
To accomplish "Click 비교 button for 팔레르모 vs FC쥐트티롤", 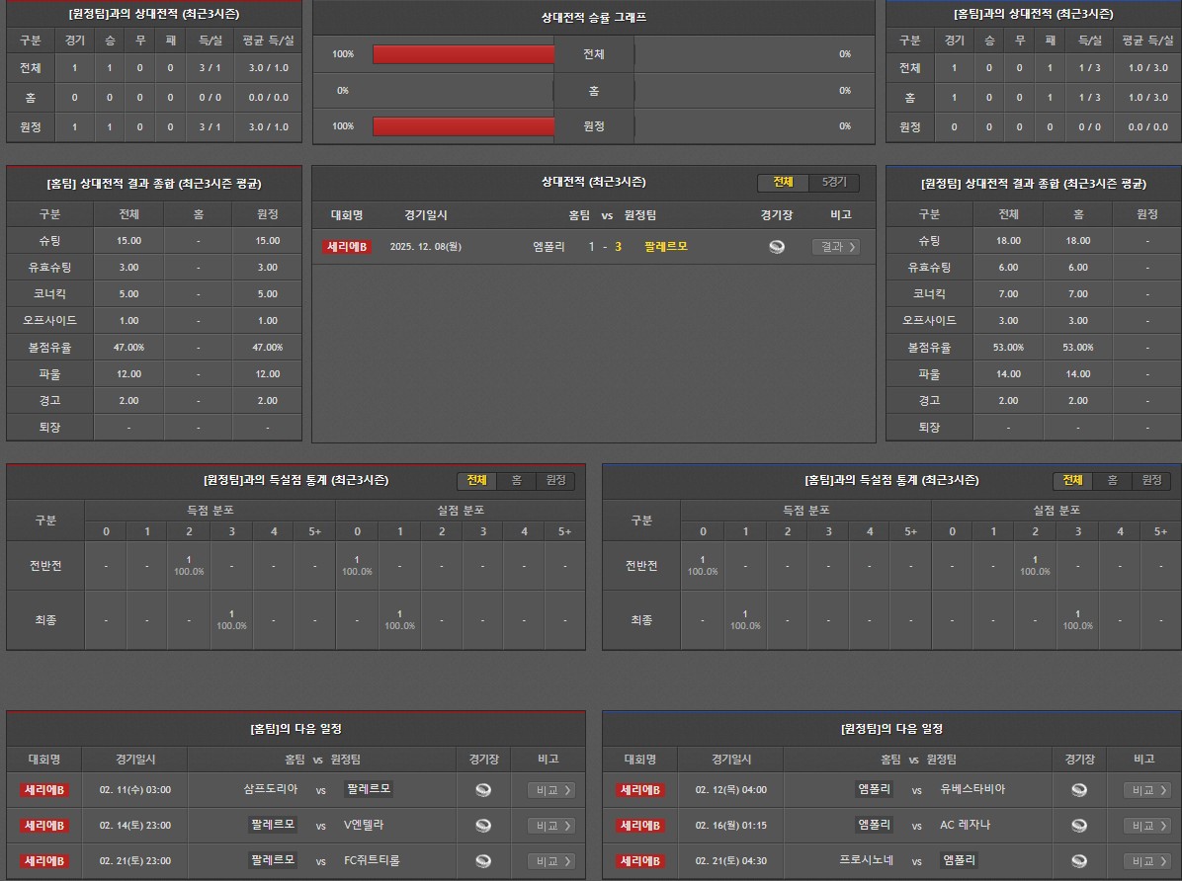I will click(550, 861).
